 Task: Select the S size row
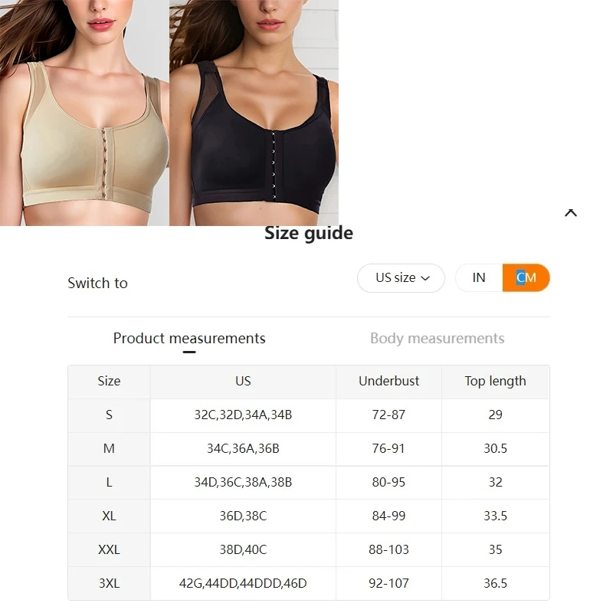(x=309, y=415)
